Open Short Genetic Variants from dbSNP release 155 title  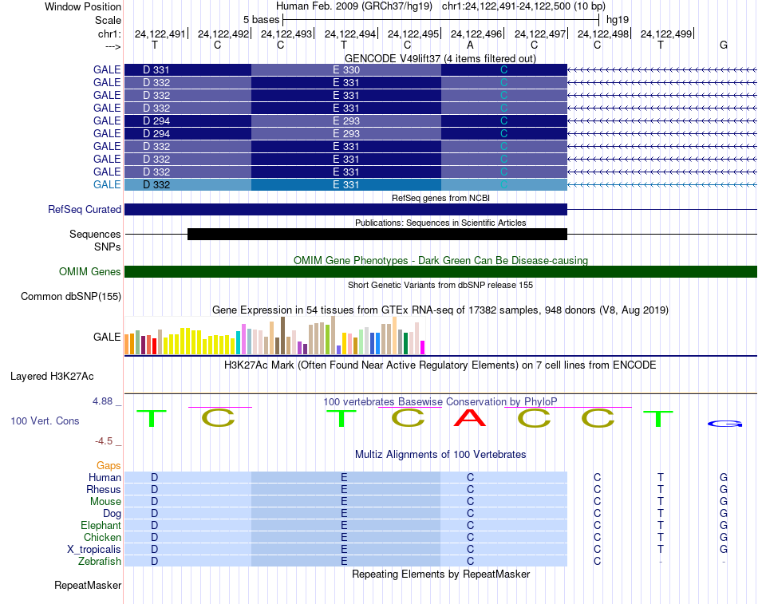coord(440,285)
